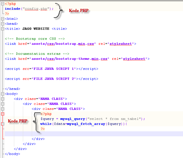Screen dimensions: 183x158
Task: Click the opening <head> tag text
Action: (11, 24)
